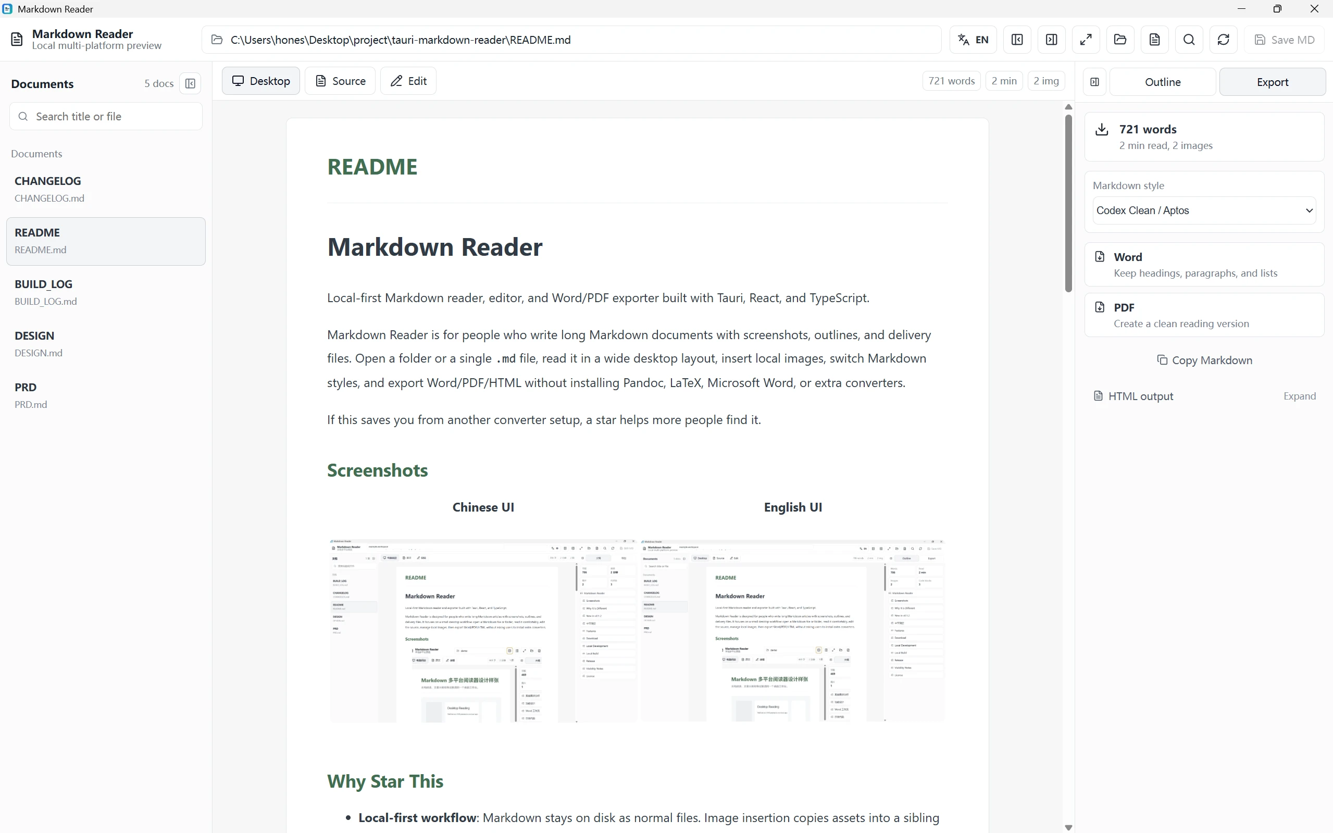The width and height of the screenshot is (1333, 833).
Task: Click the file path field showing README.md
Action: 571,40
